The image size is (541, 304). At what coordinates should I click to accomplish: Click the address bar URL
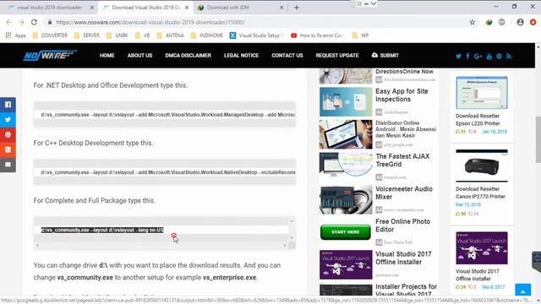(150, 22)
